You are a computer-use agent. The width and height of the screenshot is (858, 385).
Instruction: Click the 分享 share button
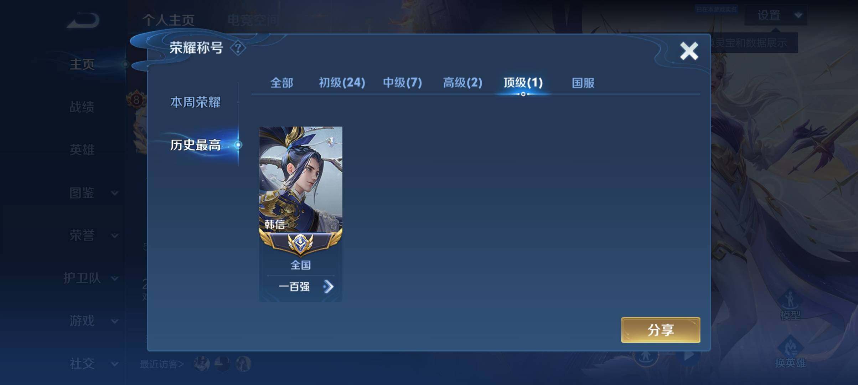coord(661,330)
